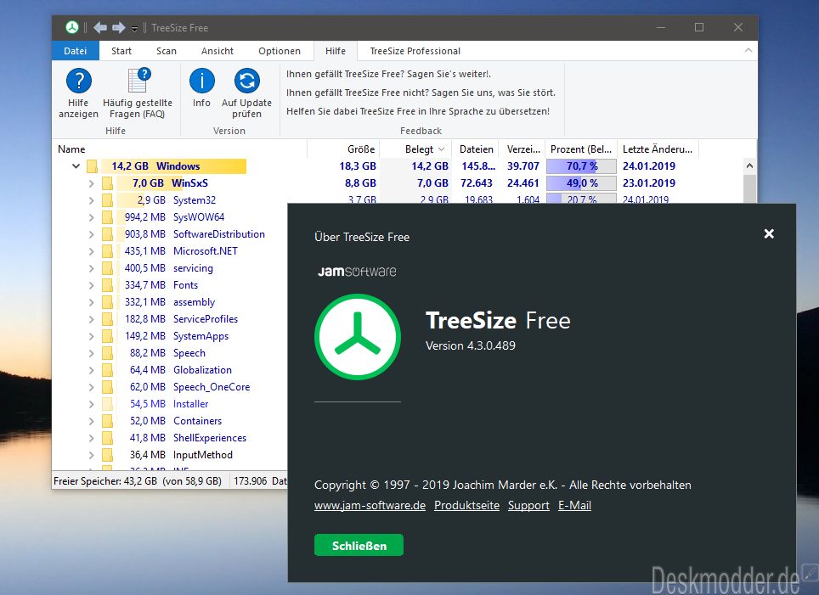Click the Installer folder icon
Image resolution: width=819 pixels, height=595 pixels.
pyautogui.click(x=108, y=404)
